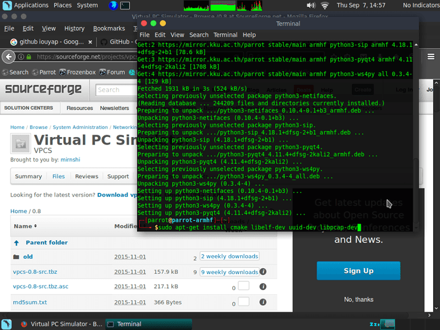Open the Places menu
Image resolution: width=440 pixels, height=330 pixels.
click(x=63, y=5)
